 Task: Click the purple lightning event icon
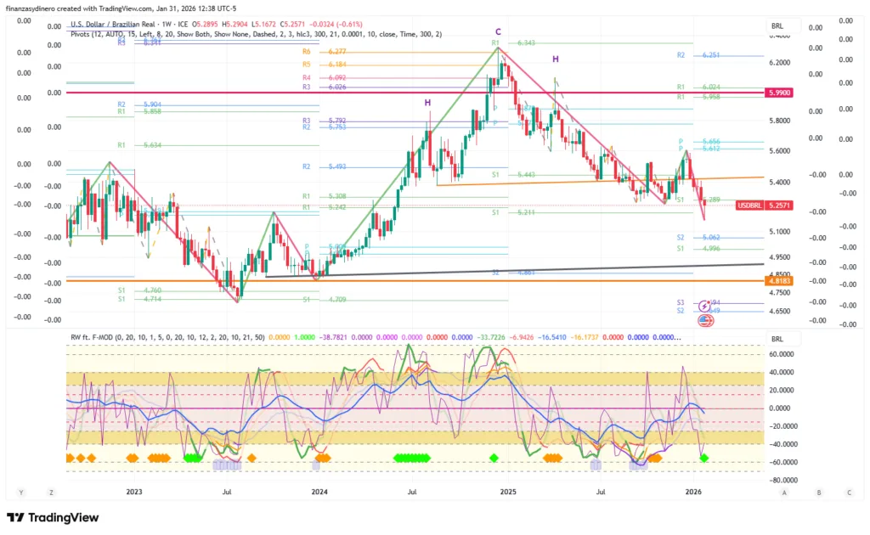coord(705,305)
